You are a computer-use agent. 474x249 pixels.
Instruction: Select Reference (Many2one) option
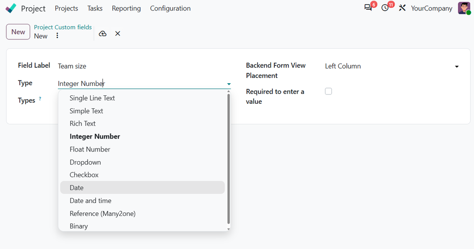[x=142, y=213]
